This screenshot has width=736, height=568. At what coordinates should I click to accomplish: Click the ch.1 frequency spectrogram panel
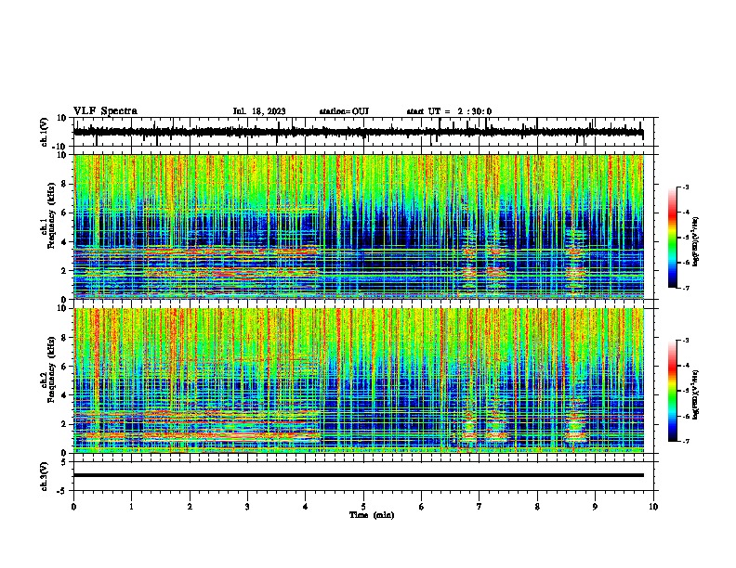358,226
